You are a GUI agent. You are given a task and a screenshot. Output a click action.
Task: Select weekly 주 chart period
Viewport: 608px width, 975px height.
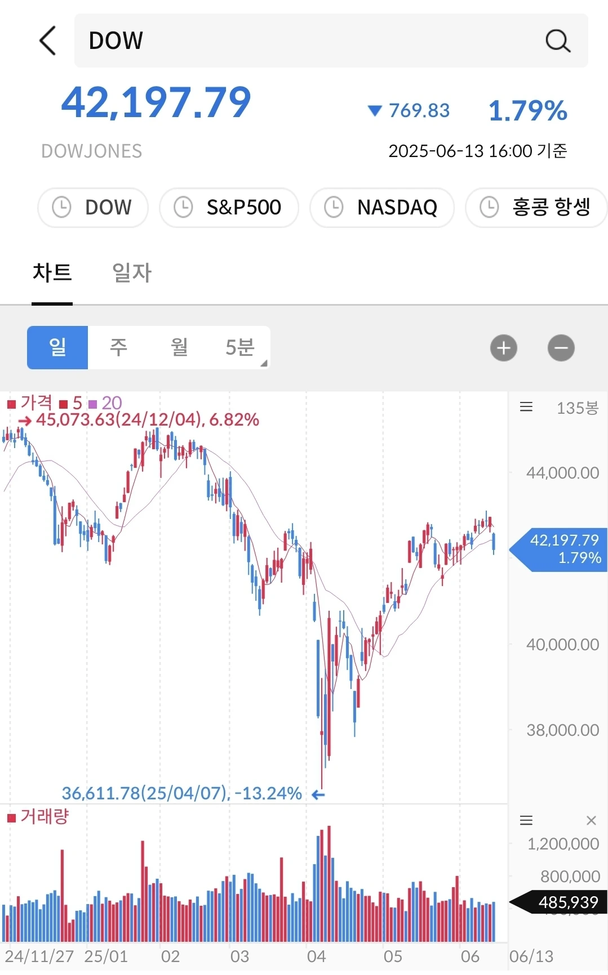pyautogui.click(x=118, y=347)
